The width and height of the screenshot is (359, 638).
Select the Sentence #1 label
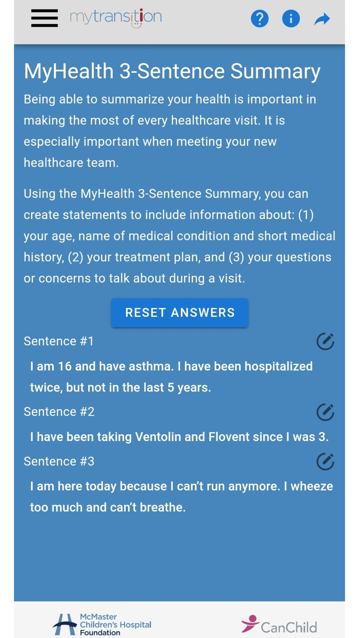[x=58, y=341]
